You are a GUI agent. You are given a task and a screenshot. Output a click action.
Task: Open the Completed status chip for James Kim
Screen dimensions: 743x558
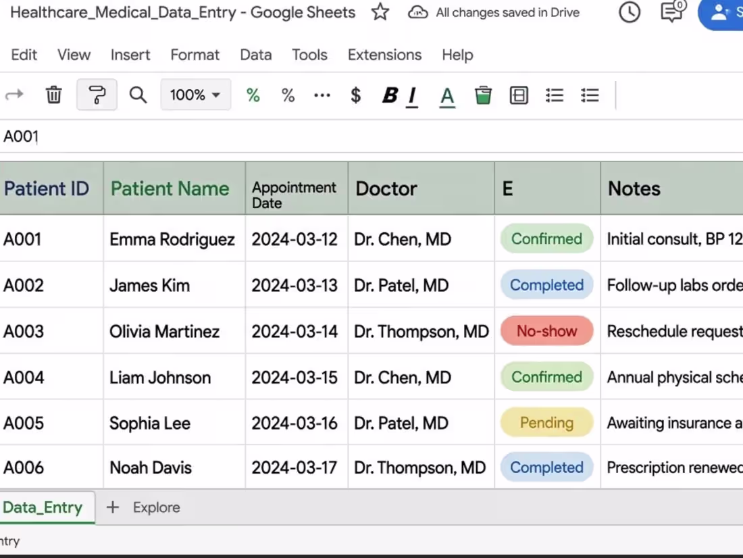click(547, 285)
